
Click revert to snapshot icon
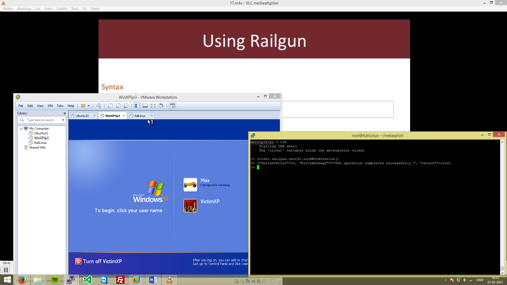pyautogui.click(x=118, y=106)
